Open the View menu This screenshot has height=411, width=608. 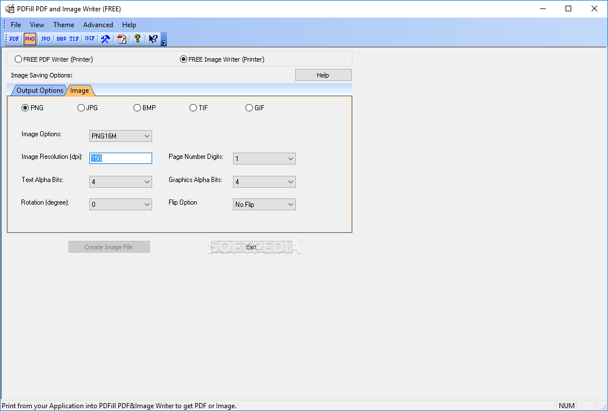tap(37, 25)
